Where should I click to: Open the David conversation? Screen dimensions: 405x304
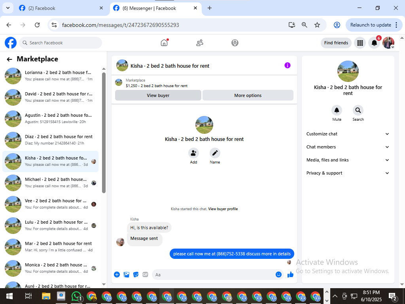click(x=50, y=97)
